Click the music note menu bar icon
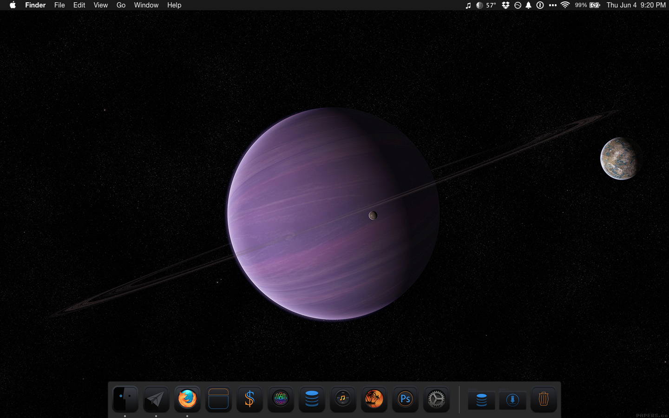Screen dimensions: 669x418 (468, 5)
